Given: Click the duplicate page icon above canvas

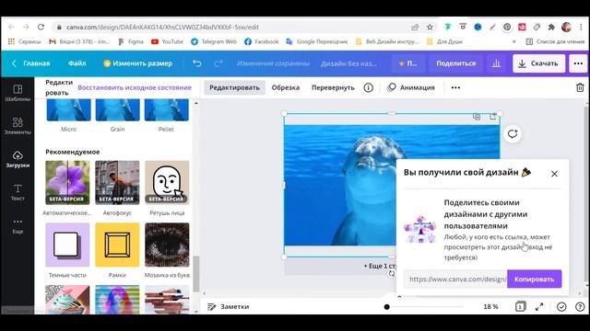Looking at the screenshot, I should pyautogui.click(x=477, y=117).
